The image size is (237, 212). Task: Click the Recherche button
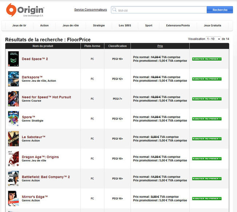(220, 10)
